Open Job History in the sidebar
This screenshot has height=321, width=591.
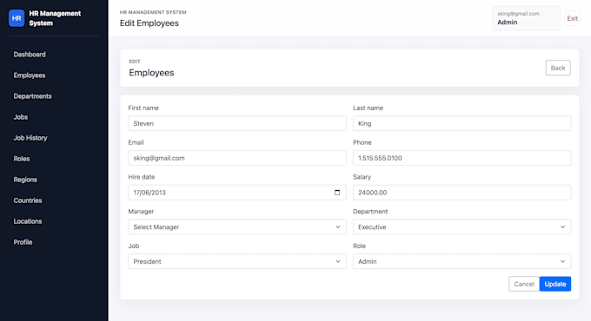[30, 138]
